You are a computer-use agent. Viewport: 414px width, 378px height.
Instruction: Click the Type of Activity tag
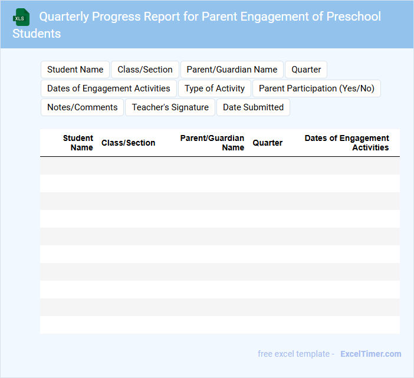[215, 88]
